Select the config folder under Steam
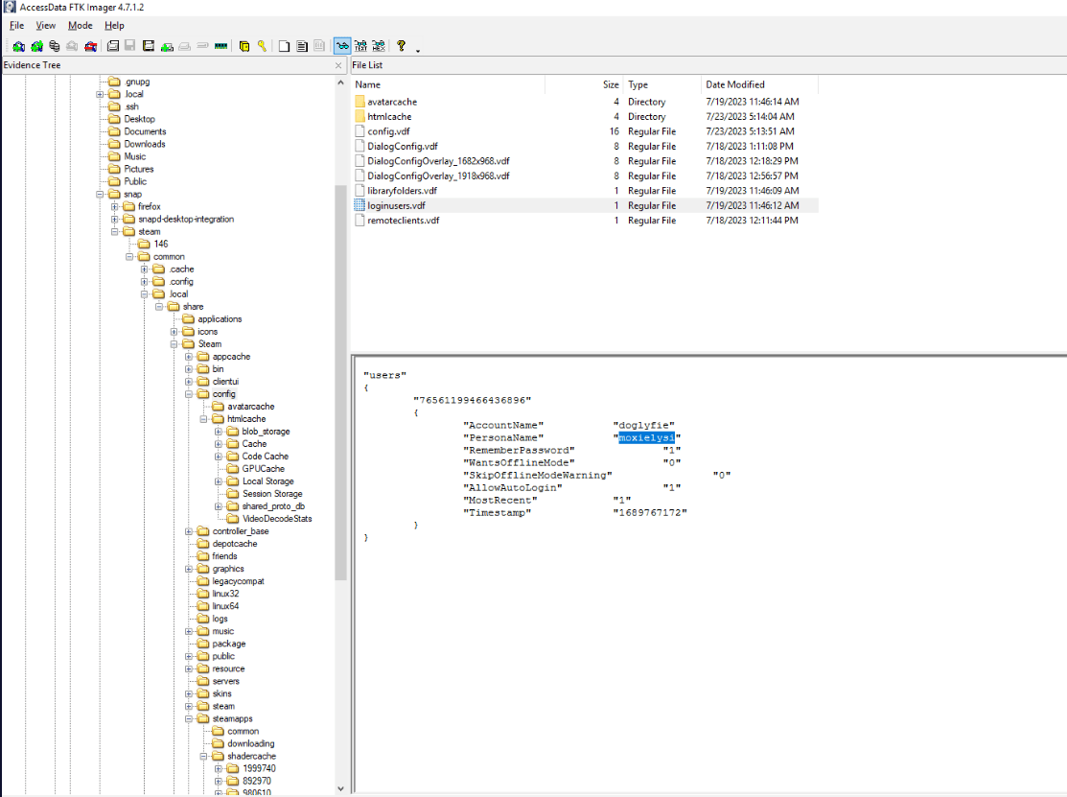 pos(224,394)
